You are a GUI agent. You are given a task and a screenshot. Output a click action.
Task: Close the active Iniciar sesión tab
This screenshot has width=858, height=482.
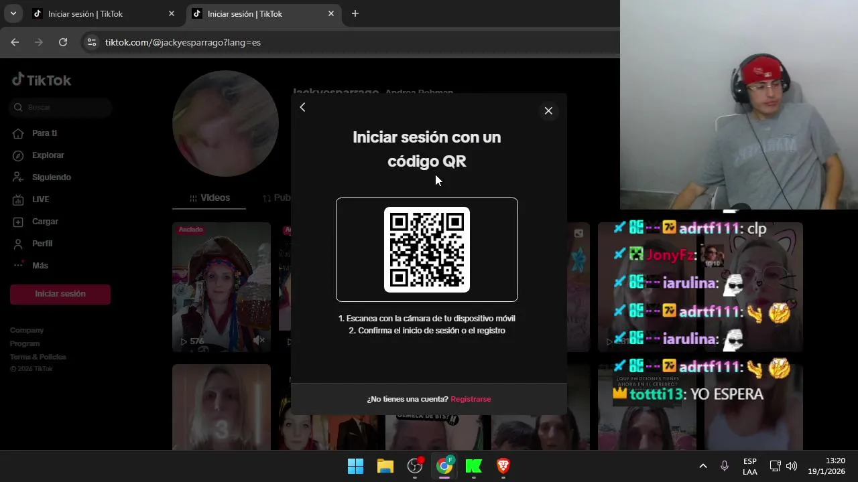(331, 13)
